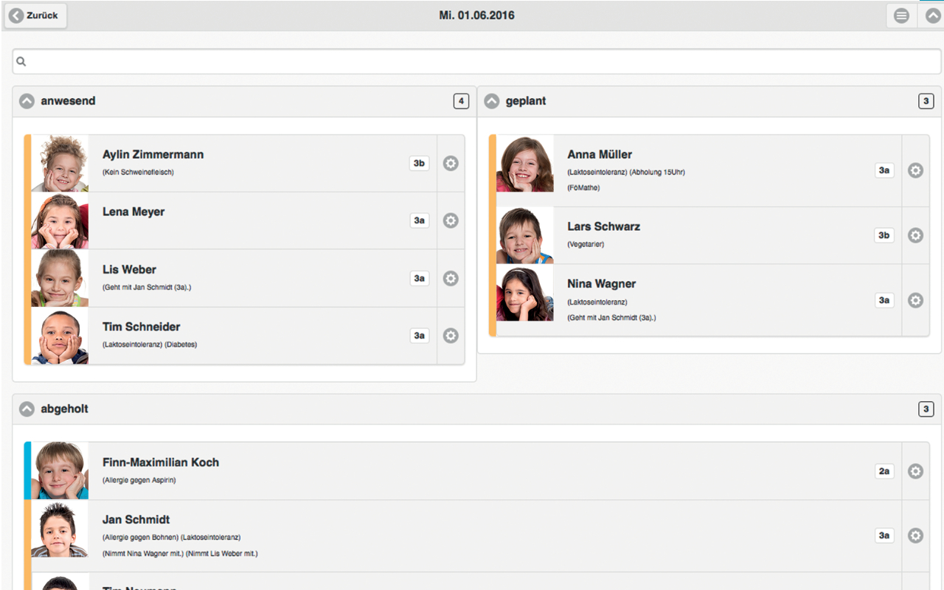Viewport: 944px width, 590px height.
Task: Click Anna Müller's settings gear
Action: point(915,170)
